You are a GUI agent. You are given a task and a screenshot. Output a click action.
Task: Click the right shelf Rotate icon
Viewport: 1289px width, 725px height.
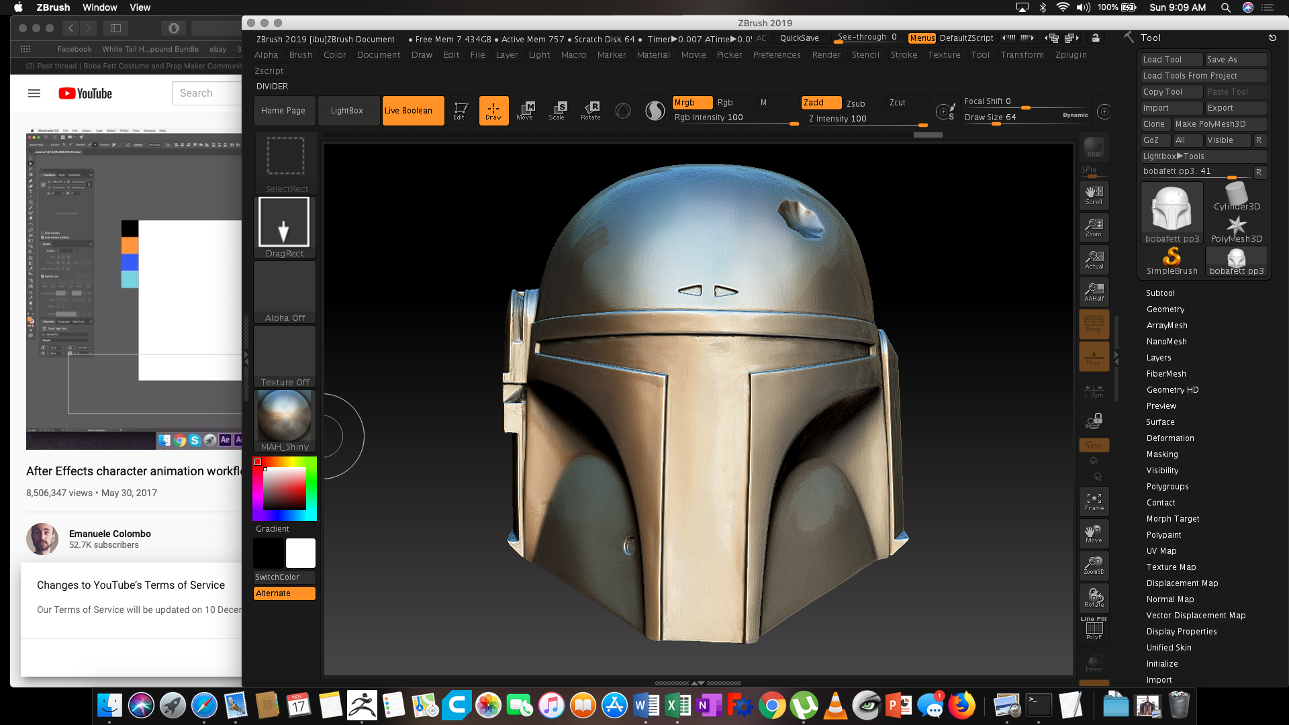pos(1094,598)
